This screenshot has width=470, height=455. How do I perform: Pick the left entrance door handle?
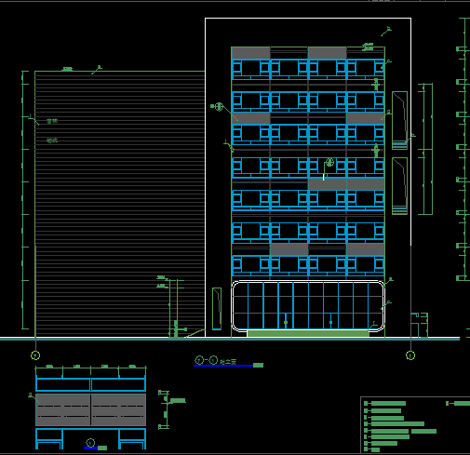(286, 323)
